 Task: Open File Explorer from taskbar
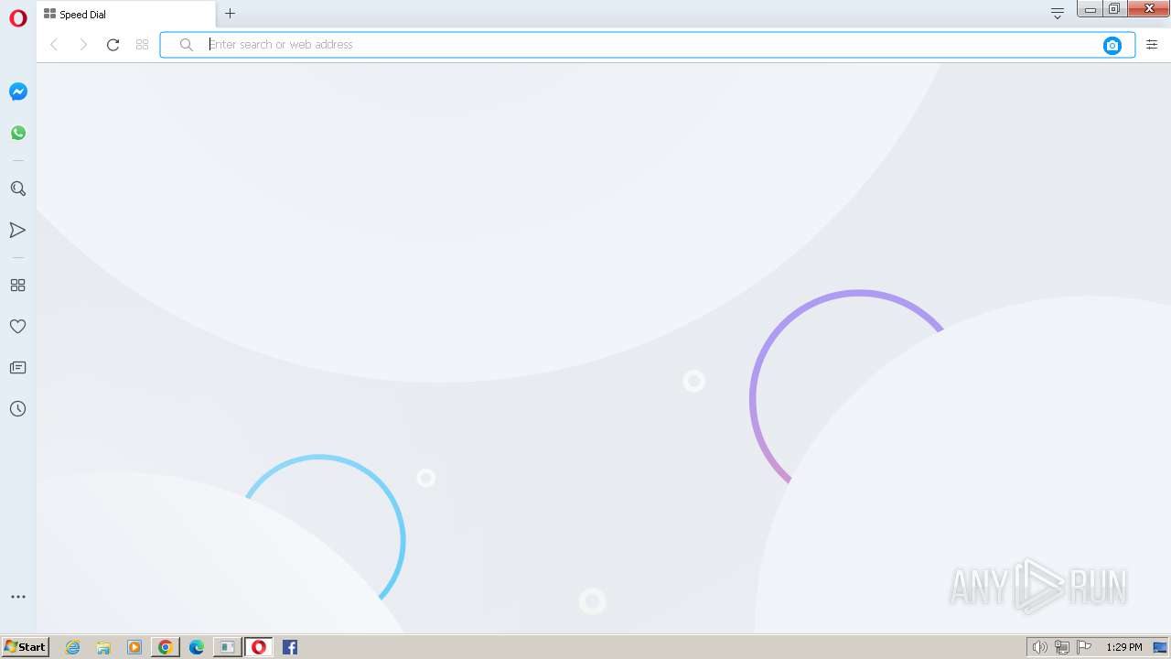pos(103,647)
